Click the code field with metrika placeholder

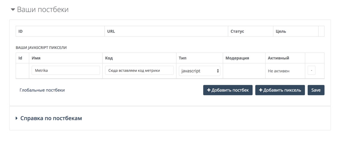[140, 70]
